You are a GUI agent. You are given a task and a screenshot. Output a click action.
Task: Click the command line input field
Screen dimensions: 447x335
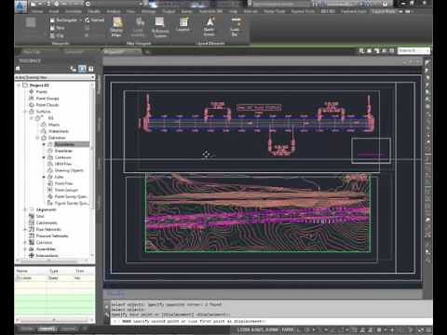pos(270,321)
